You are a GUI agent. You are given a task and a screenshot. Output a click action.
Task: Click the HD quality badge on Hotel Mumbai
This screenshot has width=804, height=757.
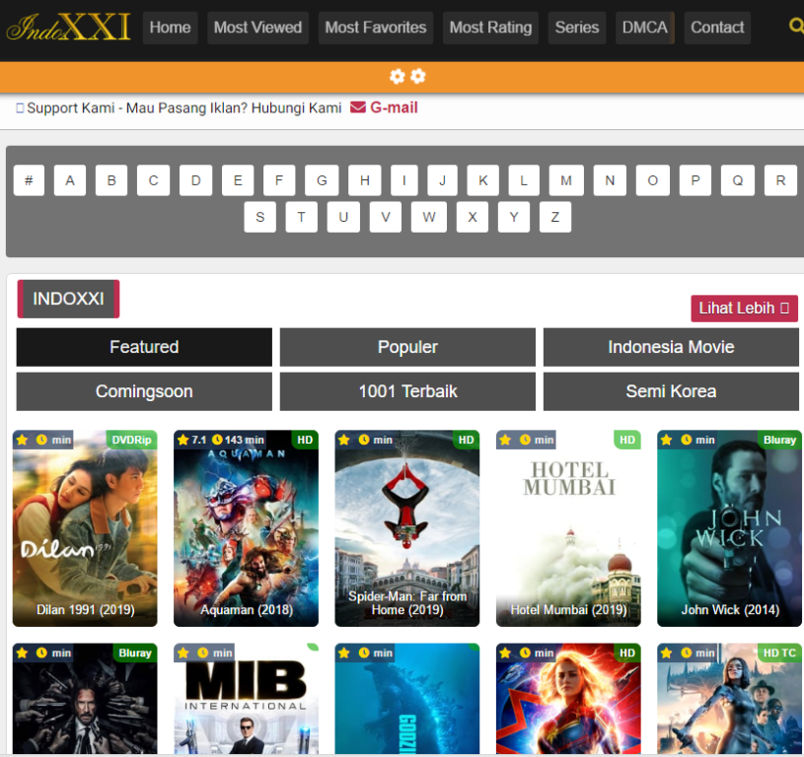click(626, 440)
